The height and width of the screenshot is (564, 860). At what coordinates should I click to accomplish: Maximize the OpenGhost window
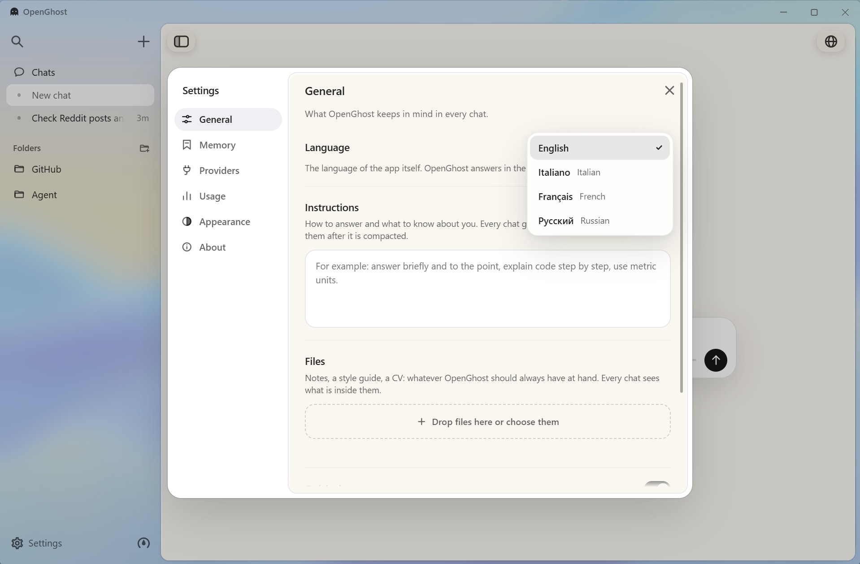pos(814,12)
